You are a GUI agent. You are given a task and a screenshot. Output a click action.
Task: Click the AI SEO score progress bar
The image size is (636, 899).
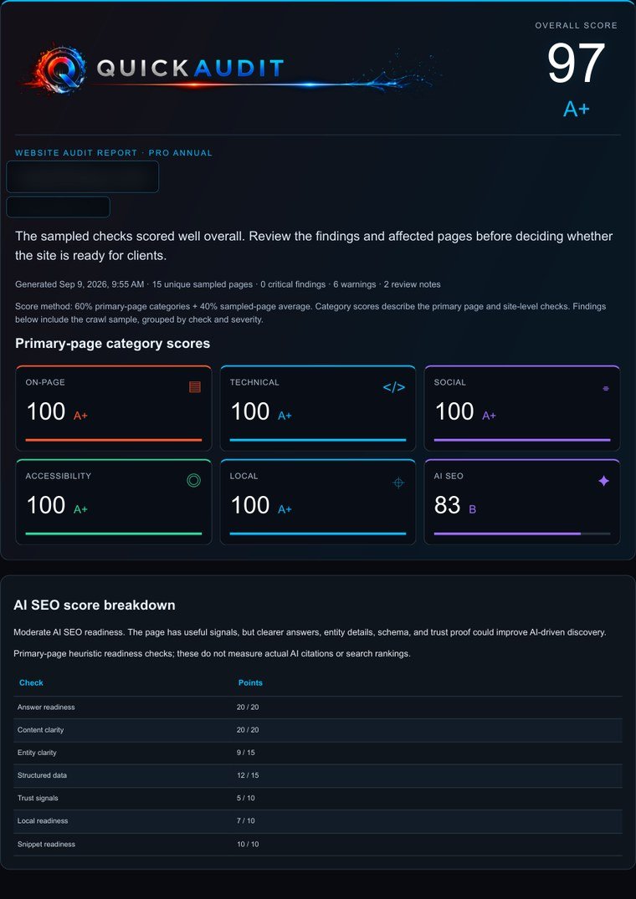(x=522, y=534)
